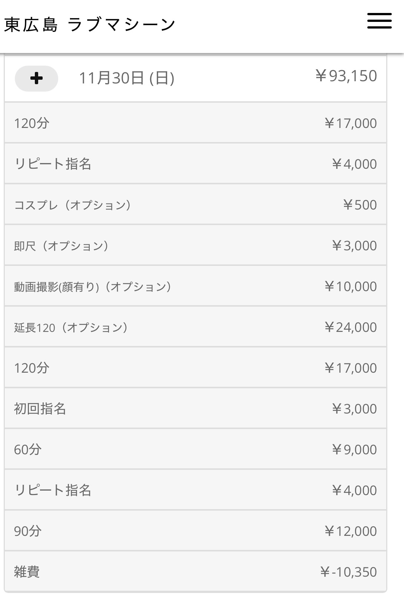Viewport: 404px width, 600px height.
Task: Select the first 120分 ¥17,000 row
Action: coord(195,123)
